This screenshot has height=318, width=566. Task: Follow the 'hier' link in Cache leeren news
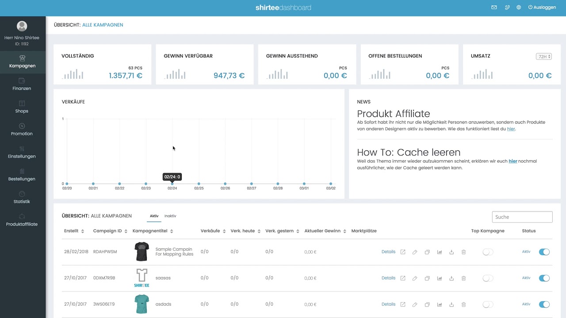(x=513, y=161)
